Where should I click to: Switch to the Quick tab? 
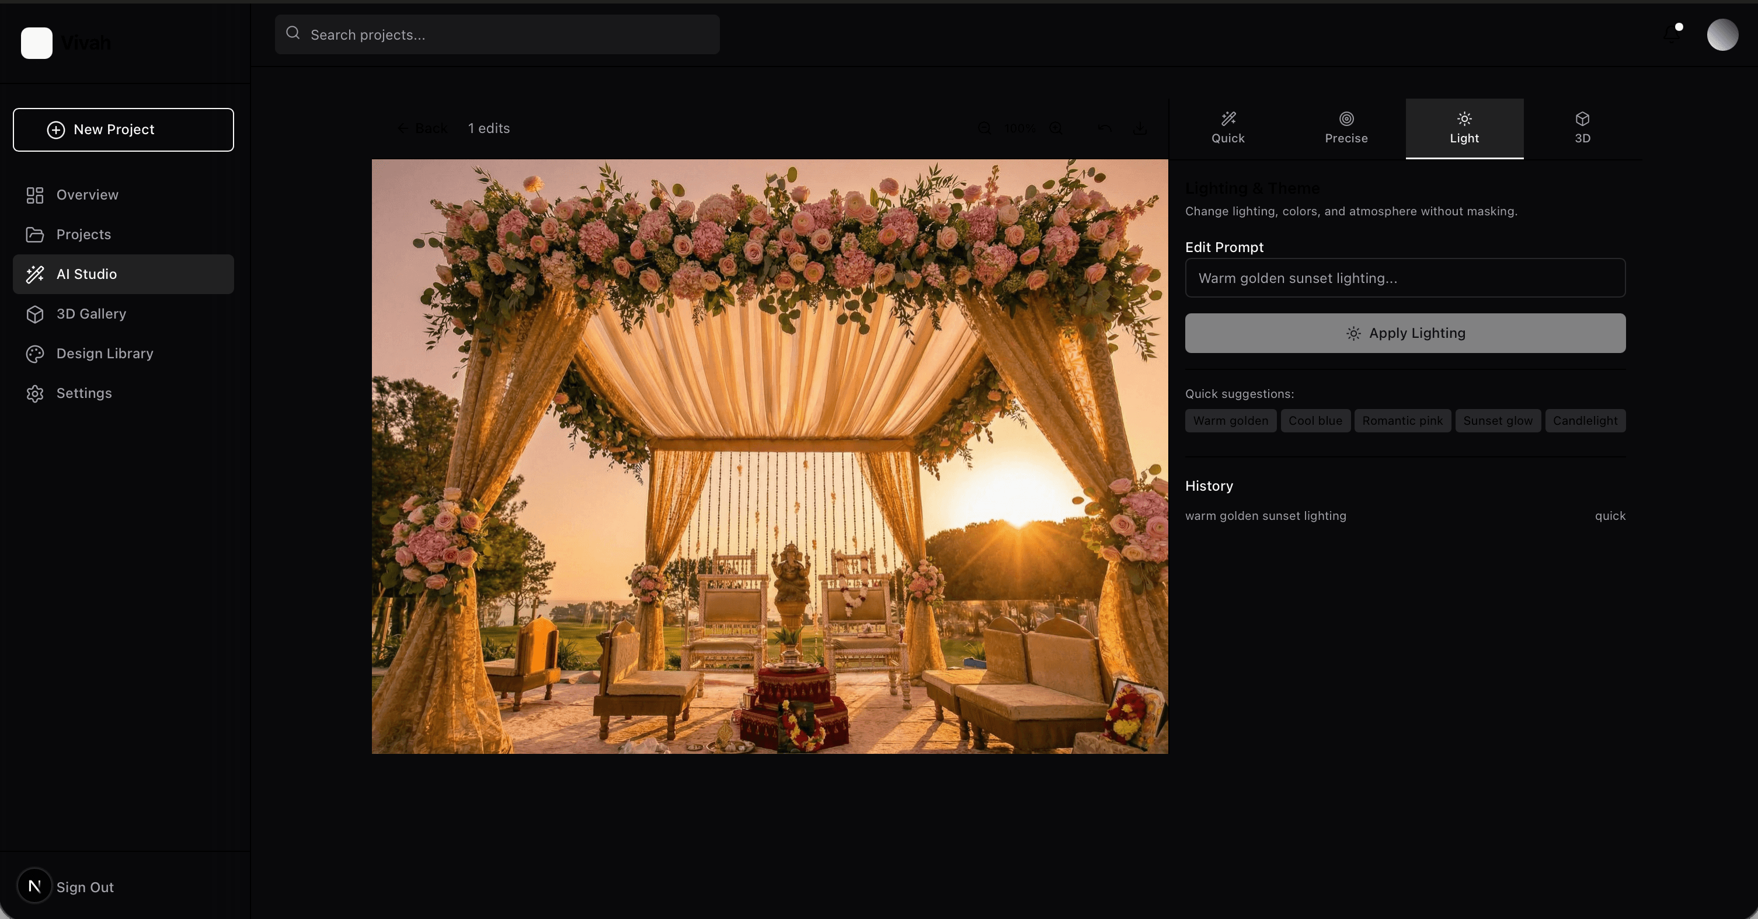[1228, 128]
